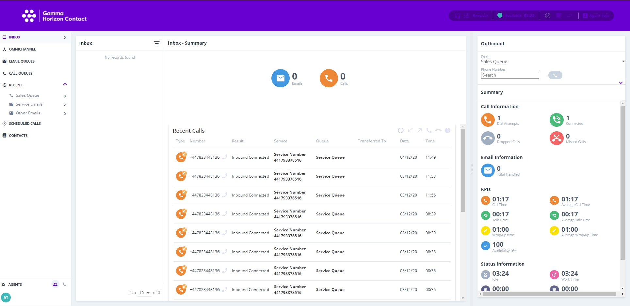The height and width of the screenshot is (306, 630).
Task: Click the break coffee cup icon
Action: point(559,16)
